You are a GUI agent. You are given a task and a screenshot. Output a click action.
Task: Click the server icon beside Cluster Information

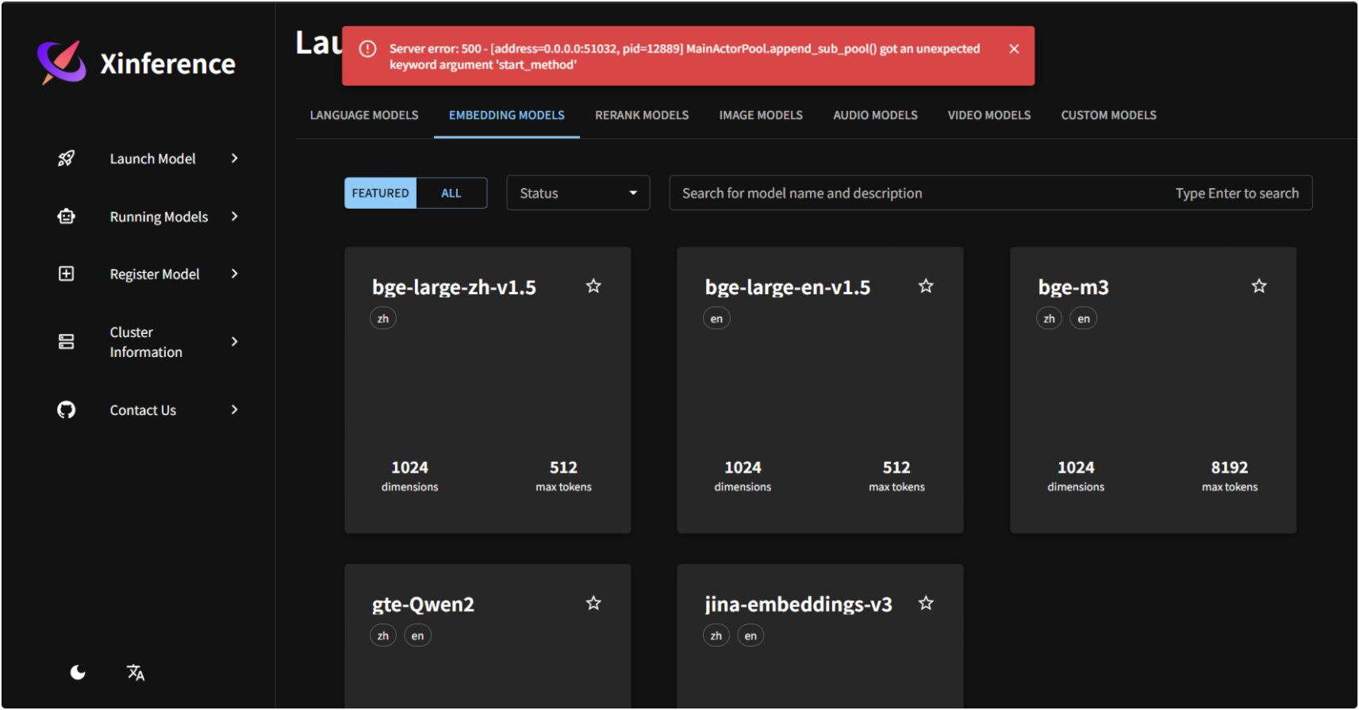[67, 342]
